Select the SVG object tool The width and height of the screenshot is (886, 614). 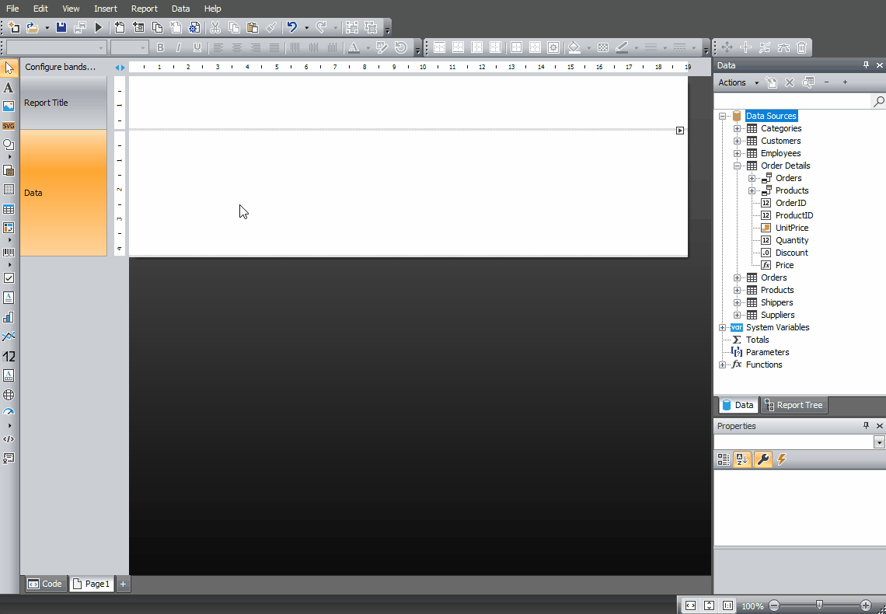pyautogui.click(x=9, y=126)
